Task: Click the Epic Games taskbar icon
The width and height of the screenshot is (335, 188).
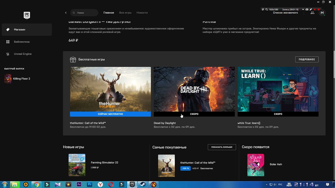Action: [132, 185]
